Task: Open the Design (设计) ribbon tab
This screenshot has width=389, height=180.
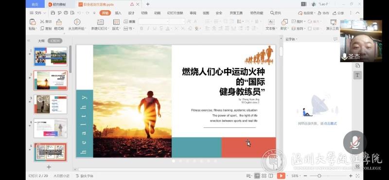Action: click(131, 13)
